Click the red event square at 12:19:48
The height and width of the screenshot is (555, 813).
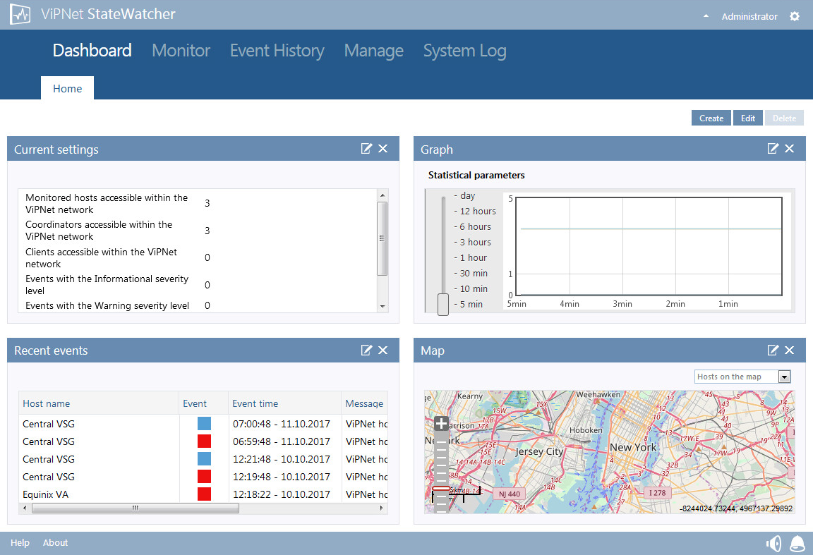click(204, 477)
